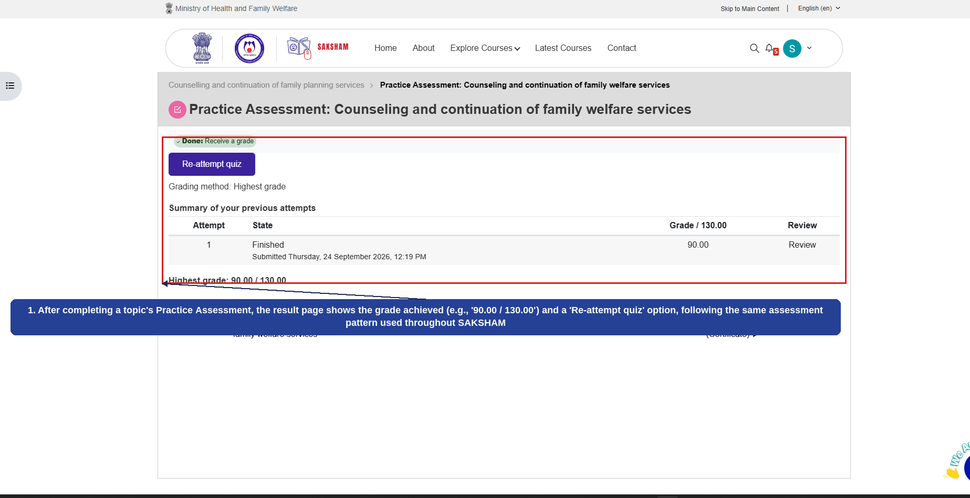Expand the Explore Courses menu
Viewport: 970px width, 498px height.
click(x=485, y=48)
